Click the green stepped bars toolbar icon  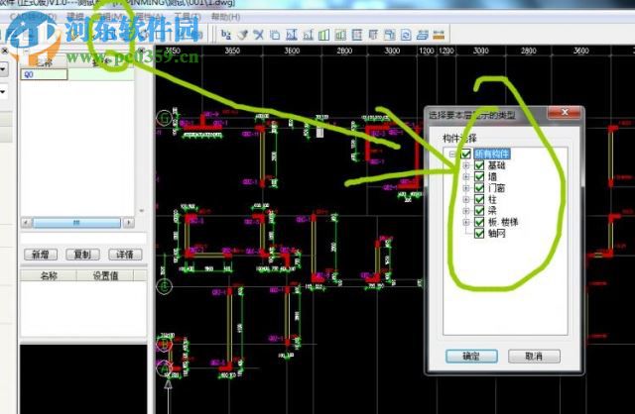[324, 35]
